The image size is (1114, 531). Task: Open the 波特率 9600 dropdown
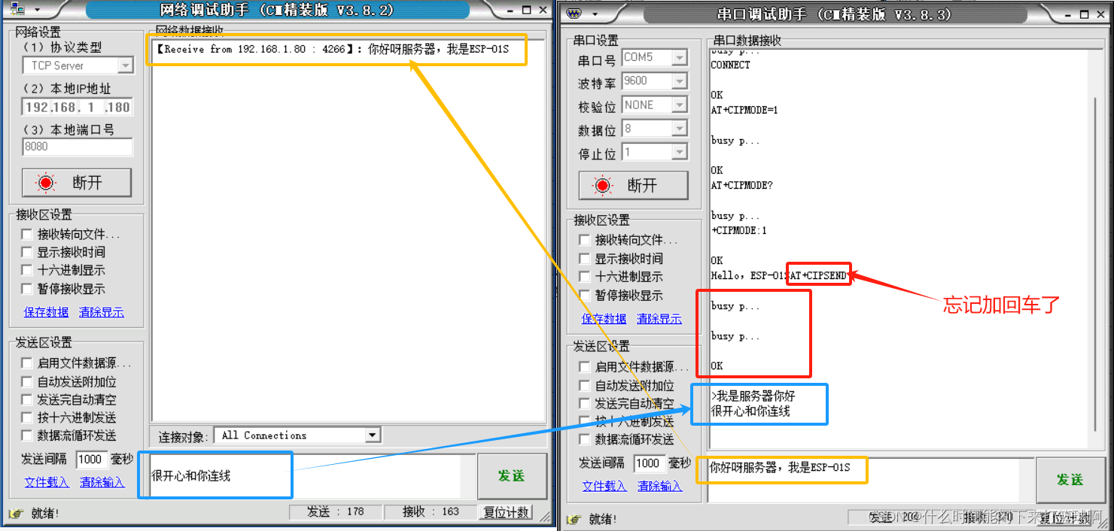coord(681,80)
